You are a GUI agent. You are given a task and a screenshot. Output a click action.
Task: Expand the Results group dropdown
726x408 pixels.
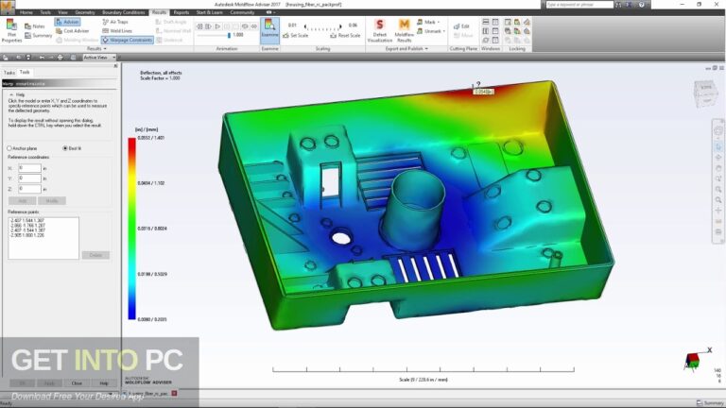coord(96,48)
